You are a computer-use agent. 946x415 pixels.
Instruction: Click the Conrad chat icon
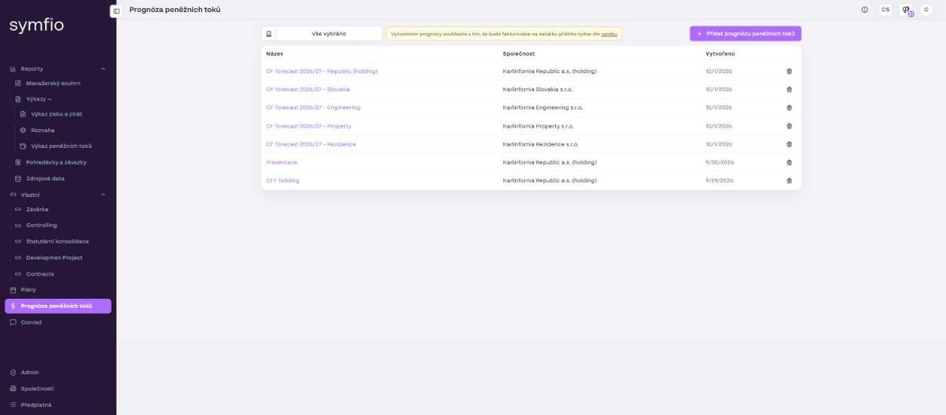[x=13, y=322]
